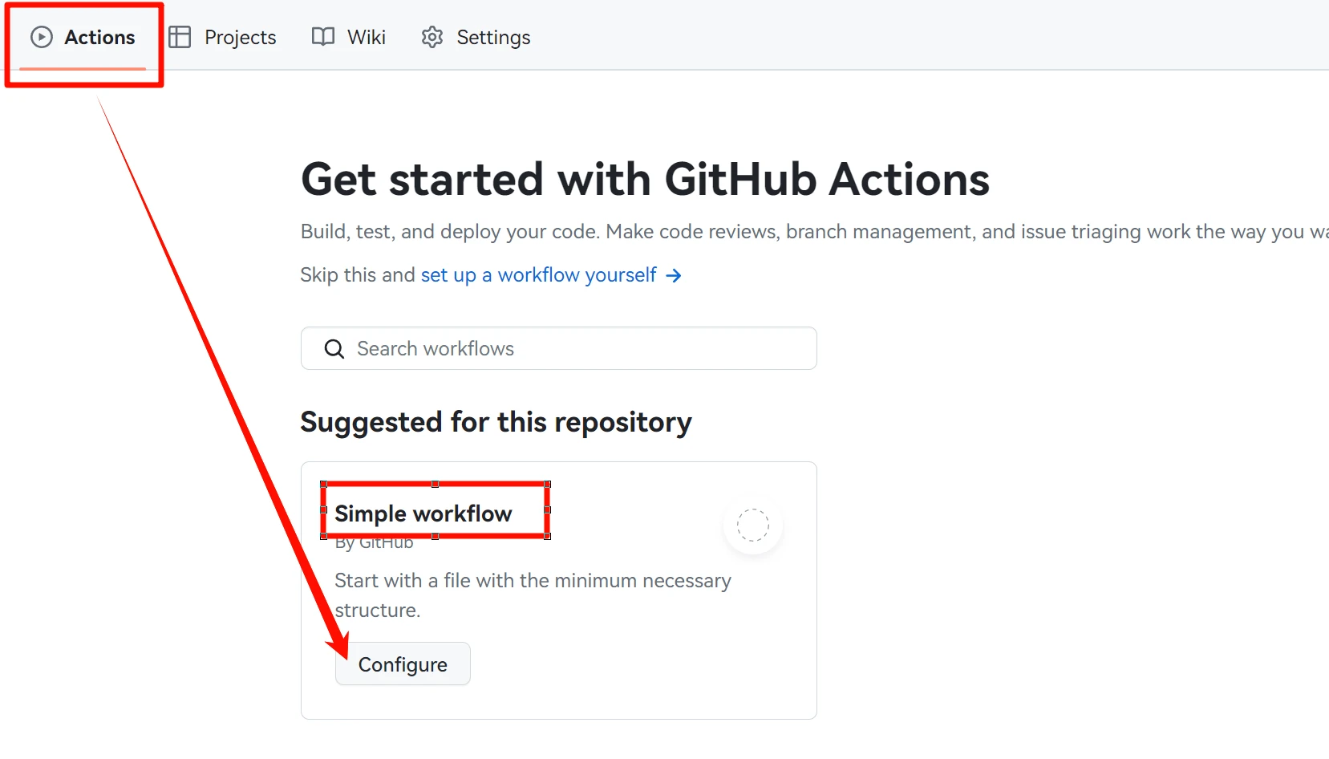Image resolution: width=1329 pixels, height=759 pixels.
Task: Go to the Wiki tab label
Action: (367, 37)
